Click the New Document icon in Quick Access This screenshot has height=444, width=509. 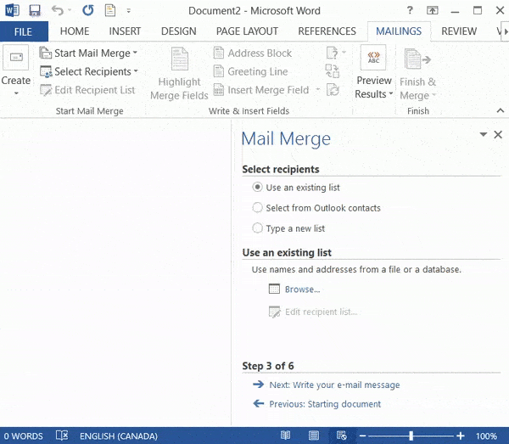point(110,10)
